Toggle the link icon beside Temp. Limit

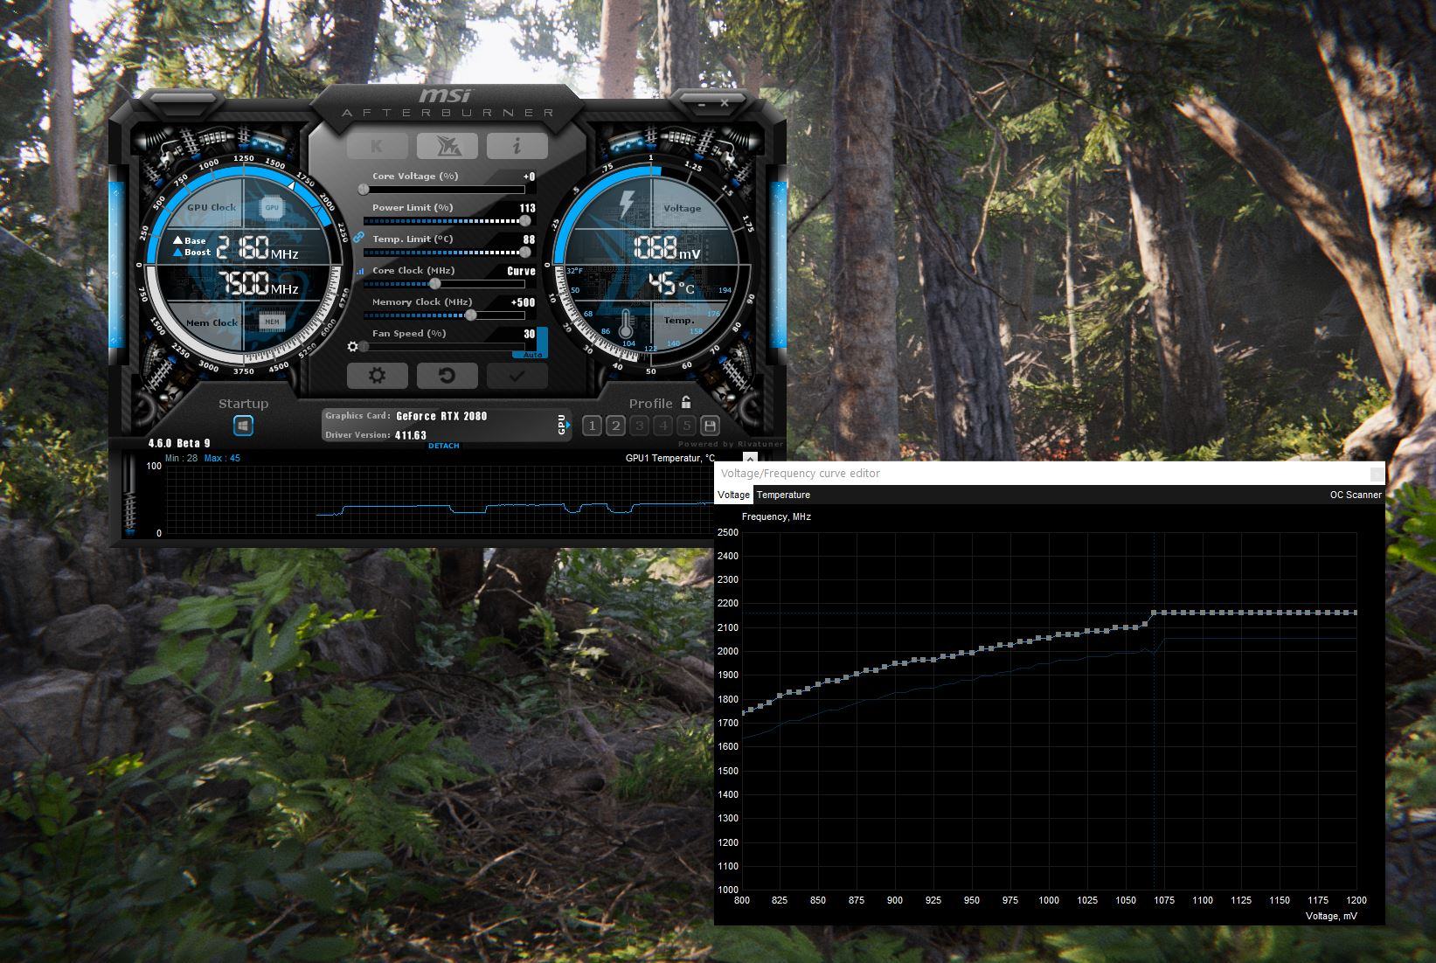[358, 239]
